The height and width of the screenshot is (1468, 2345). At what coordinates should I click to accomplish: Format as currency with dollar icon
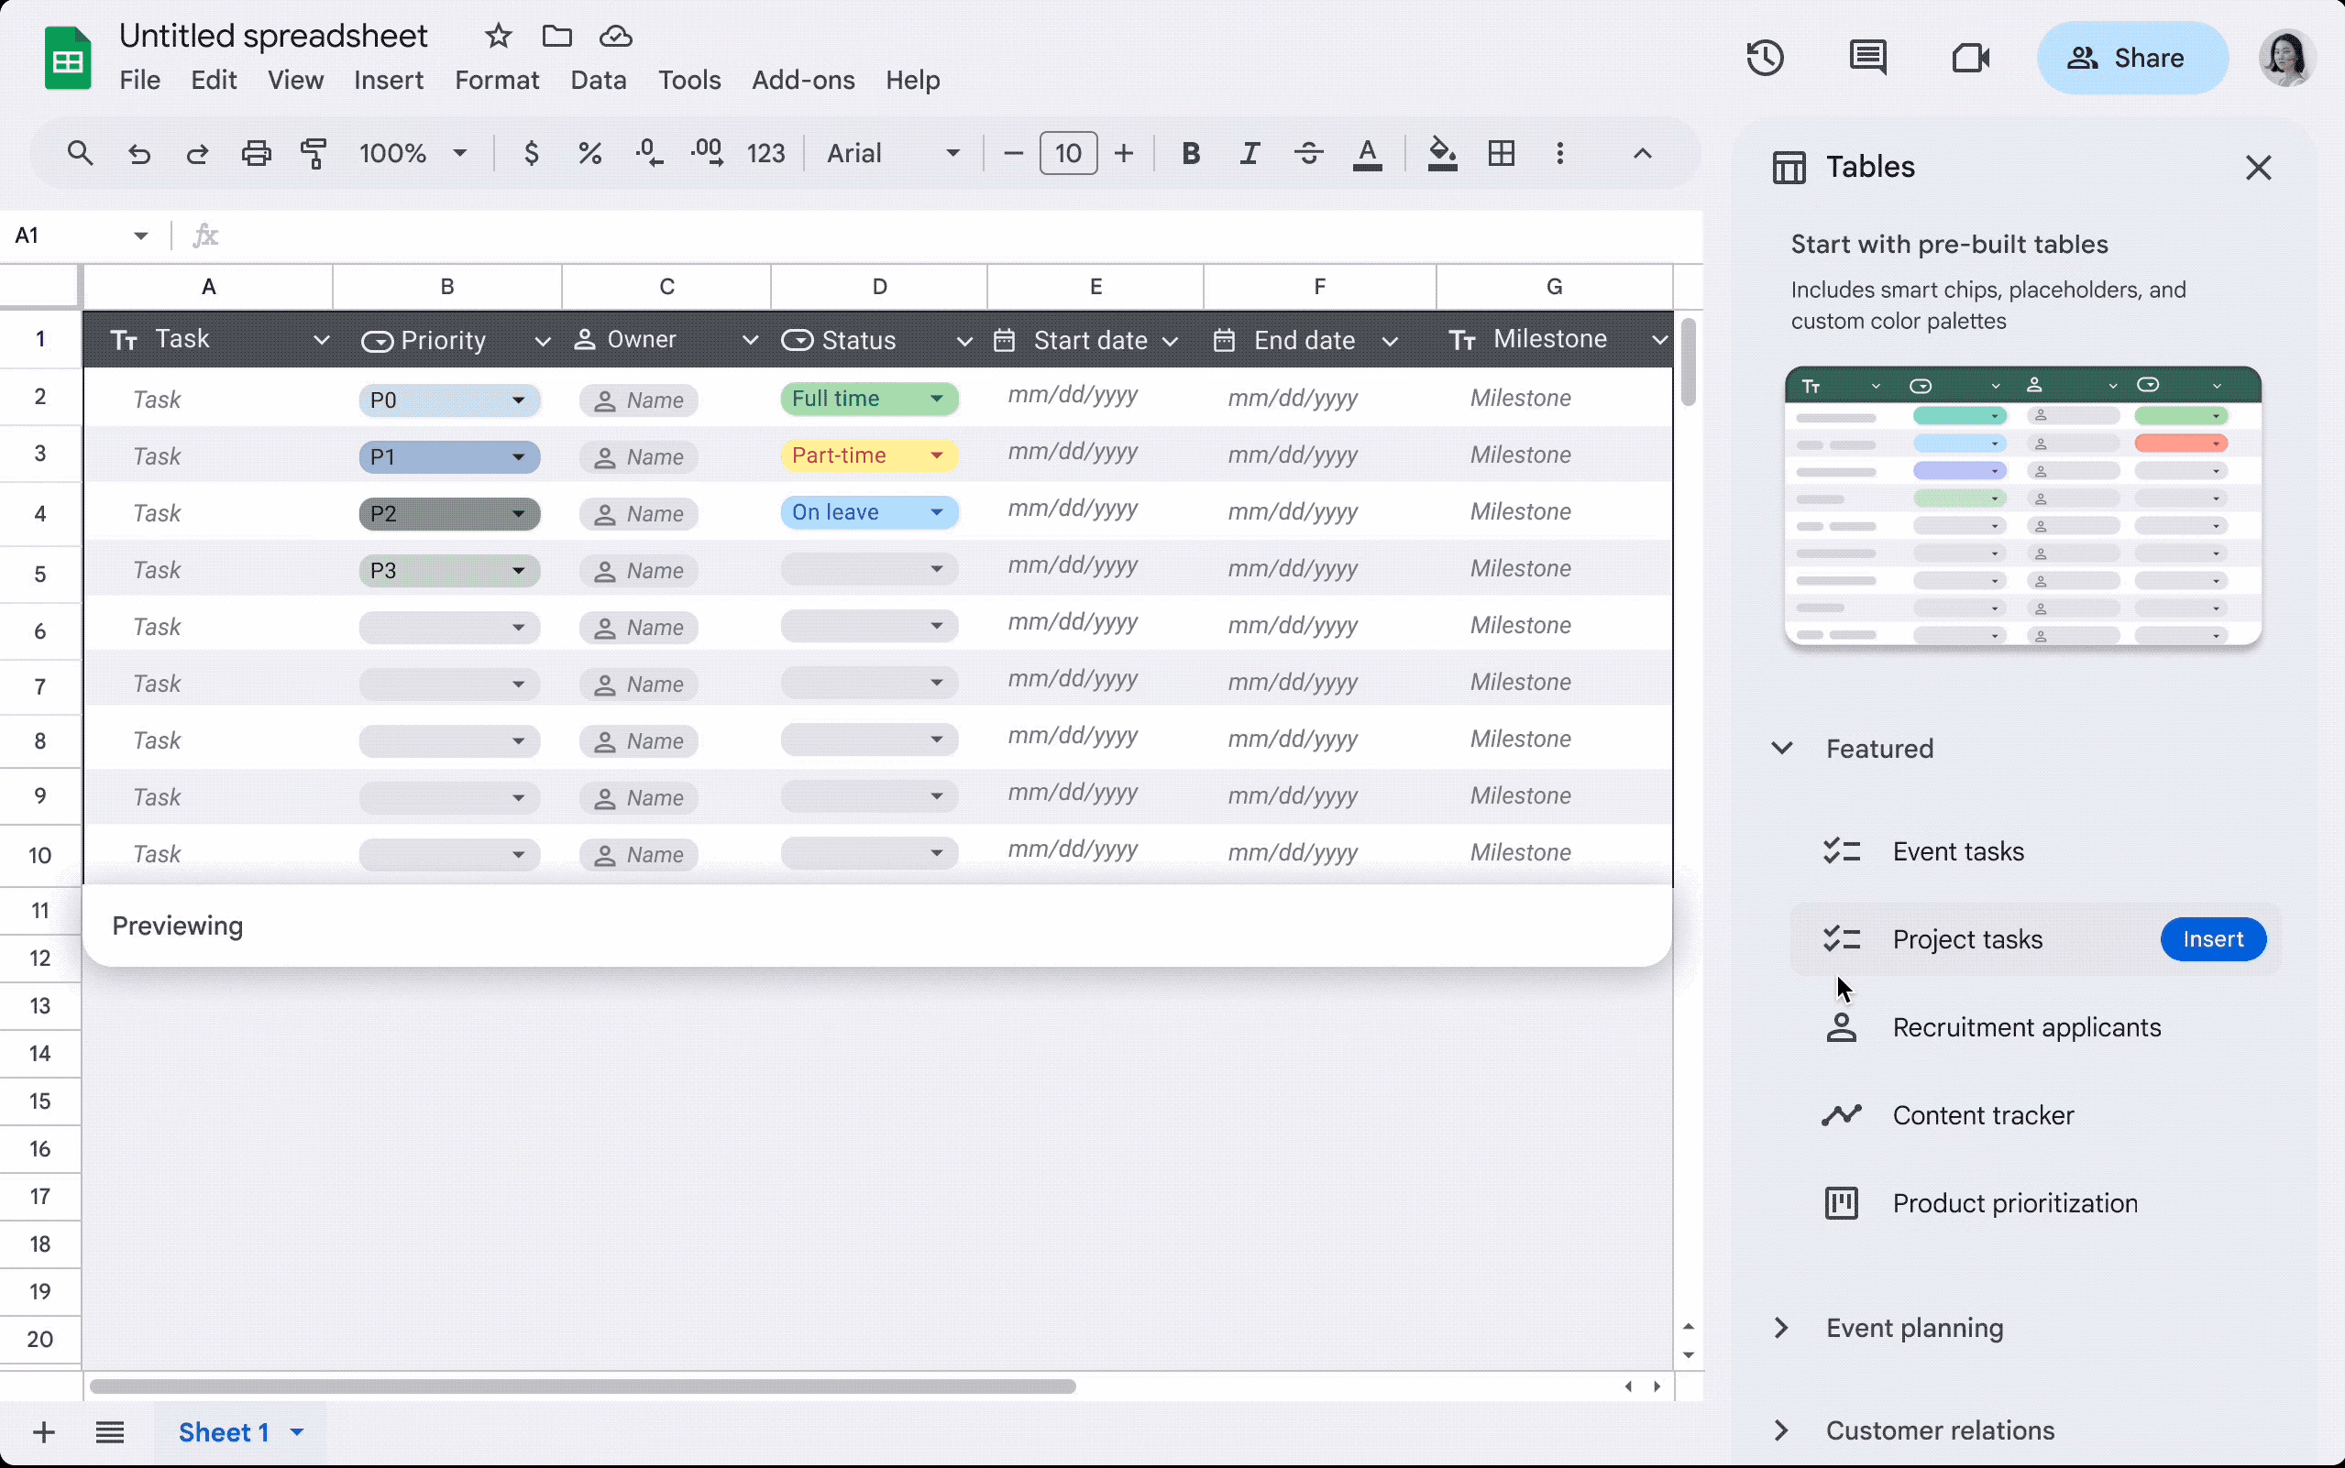531,153
